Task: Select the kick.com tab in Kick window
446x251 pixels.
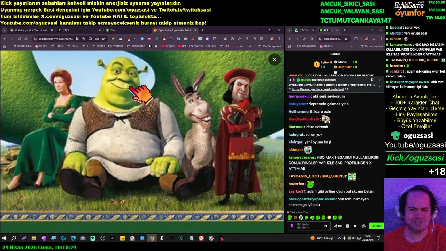Action: point(329,30)
